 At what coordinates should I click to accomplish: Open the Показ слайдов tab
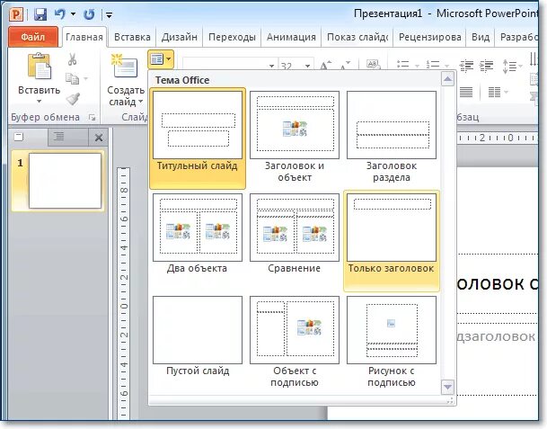click(x=357, y=37)
